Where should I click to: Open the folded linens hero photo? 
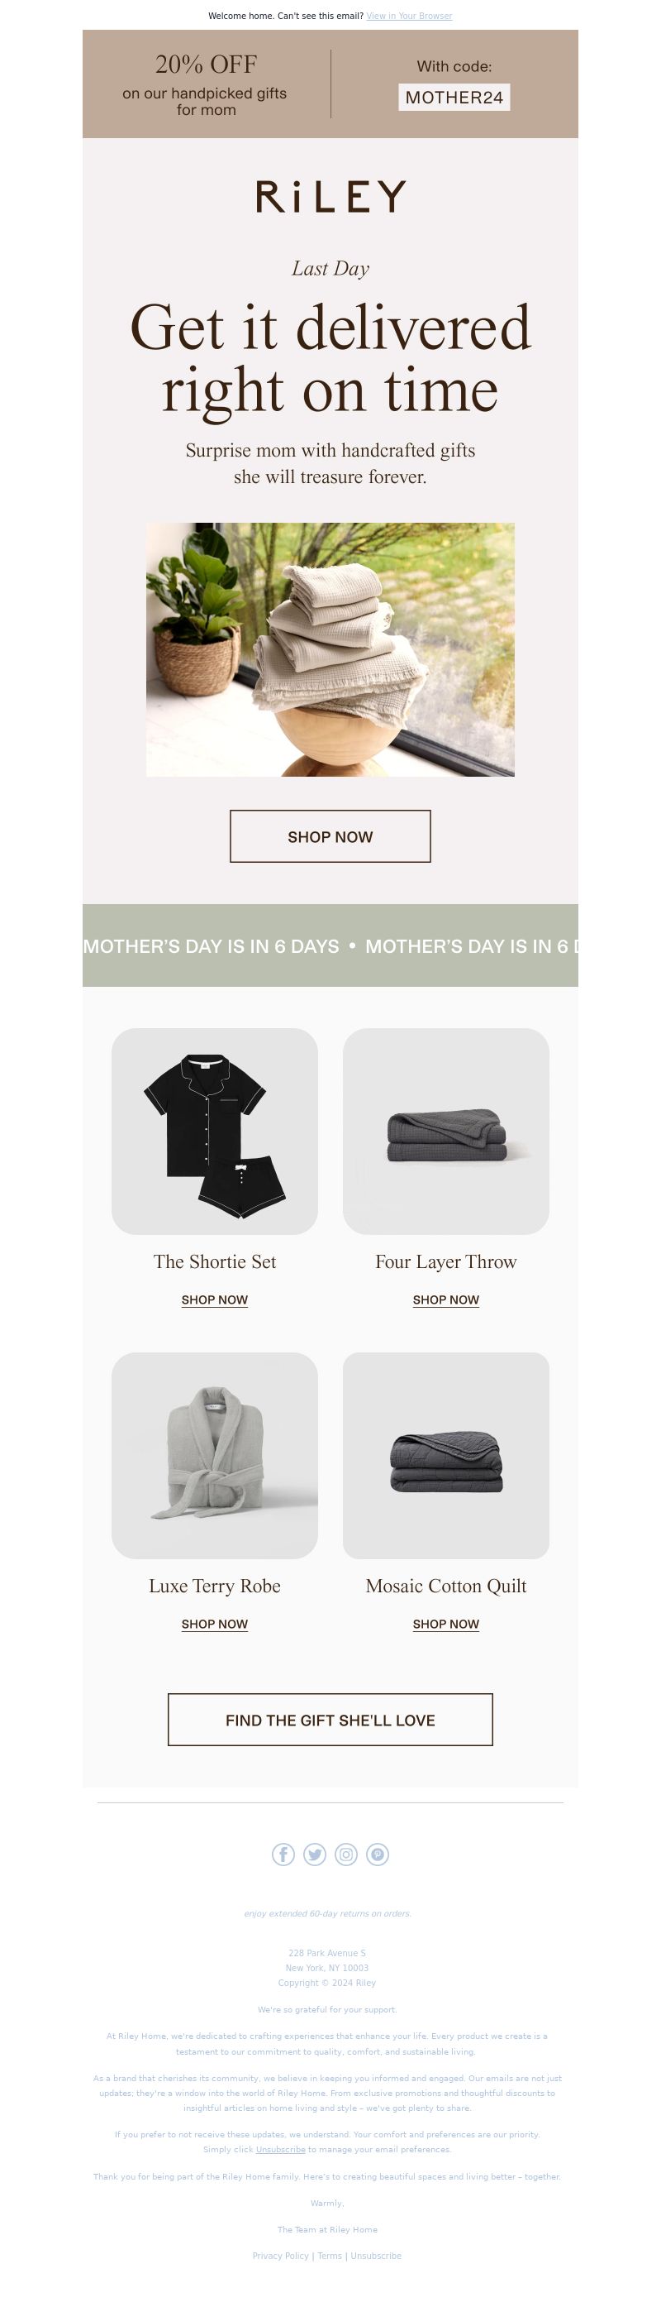[x=330, y=649]
